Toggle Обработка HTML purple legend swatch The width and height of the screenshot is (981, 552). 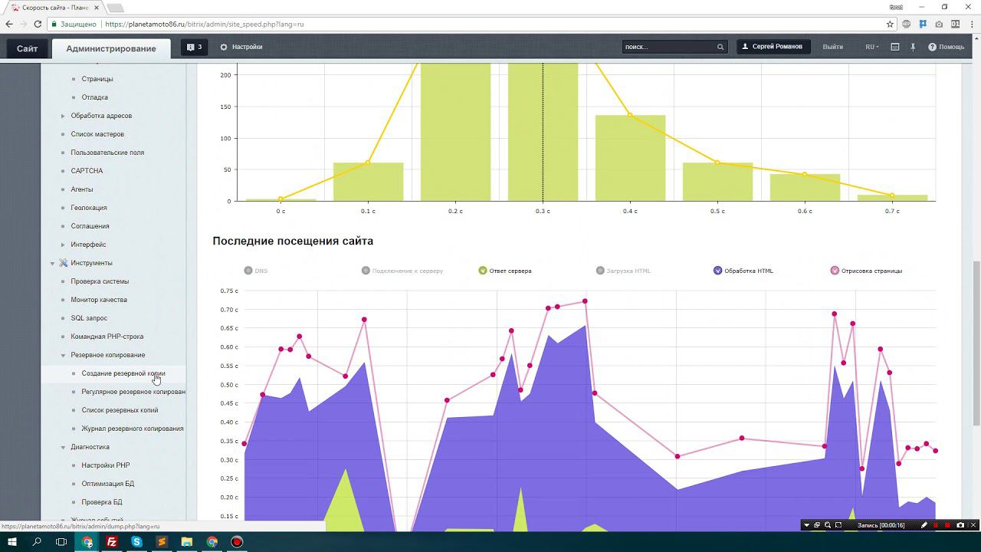coord(718,271)
